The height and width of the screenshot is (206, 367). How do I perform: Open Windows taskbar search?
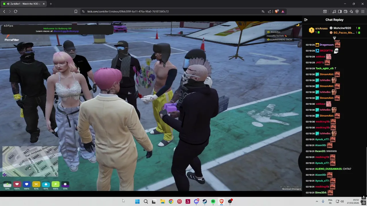point(146,201)
